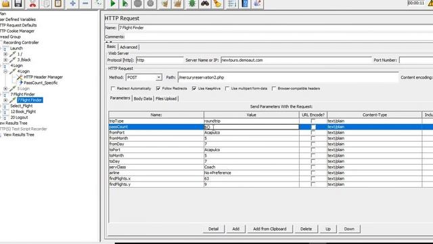Click the rightmost toolbar icon after Help

click(x=257, y=3)
